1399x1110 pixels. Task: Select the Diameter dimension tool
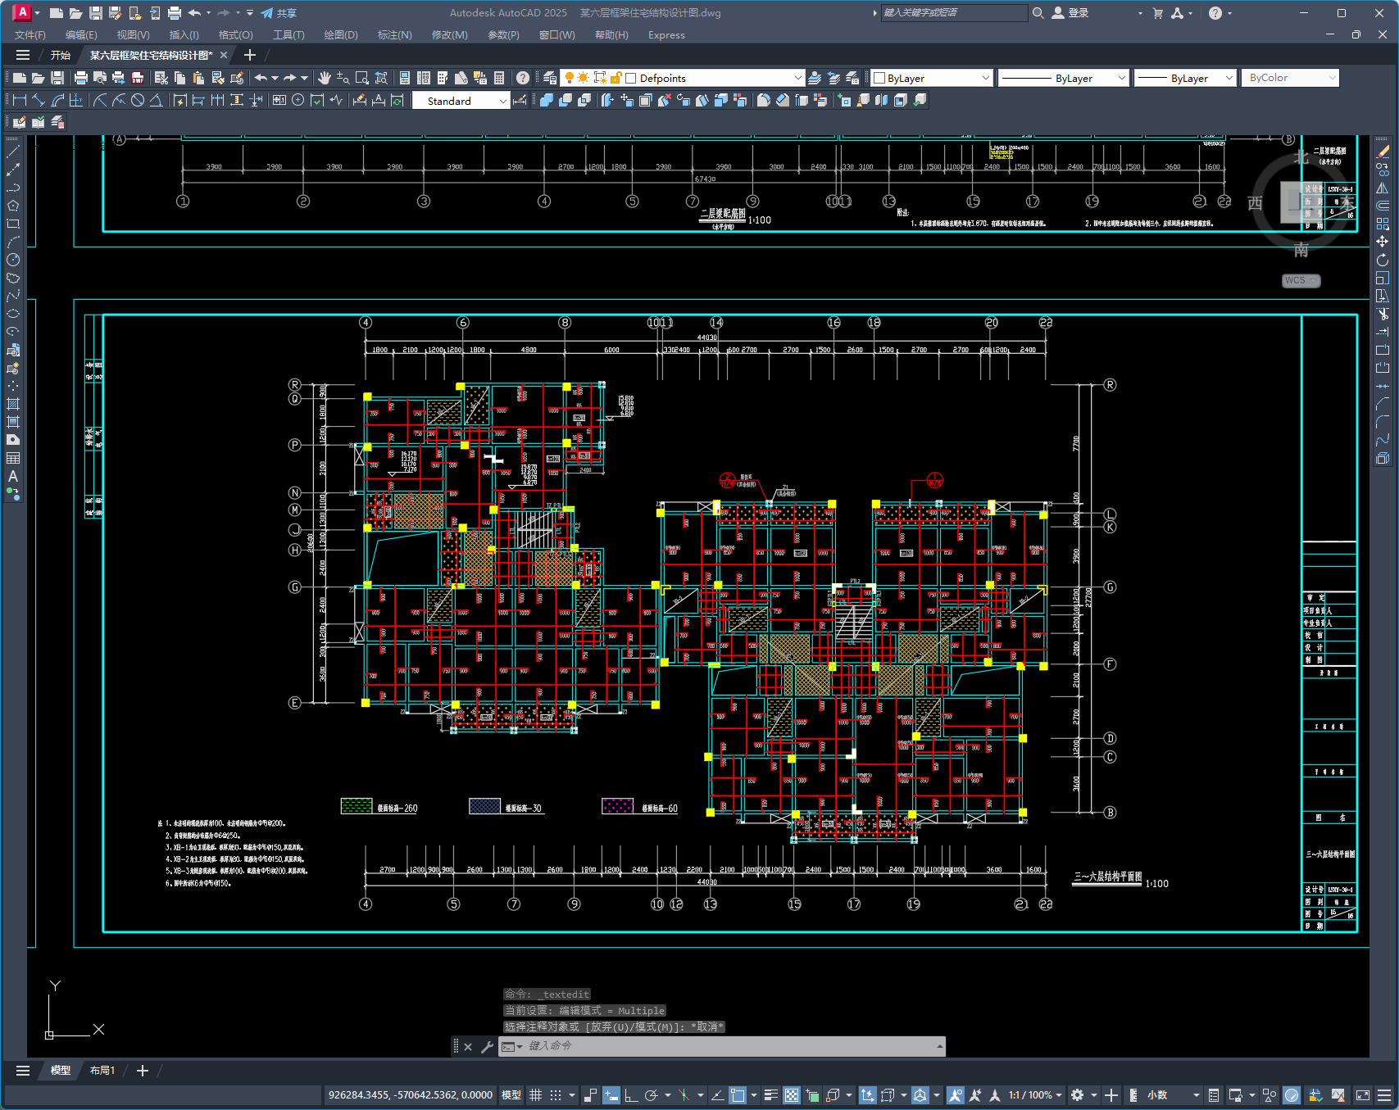138,100
